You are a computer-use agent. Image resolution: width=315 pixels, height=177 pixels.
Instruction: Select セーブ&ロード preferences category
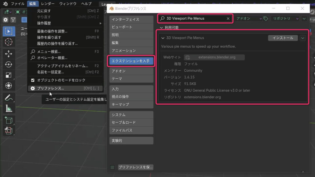tap(131, 123)
